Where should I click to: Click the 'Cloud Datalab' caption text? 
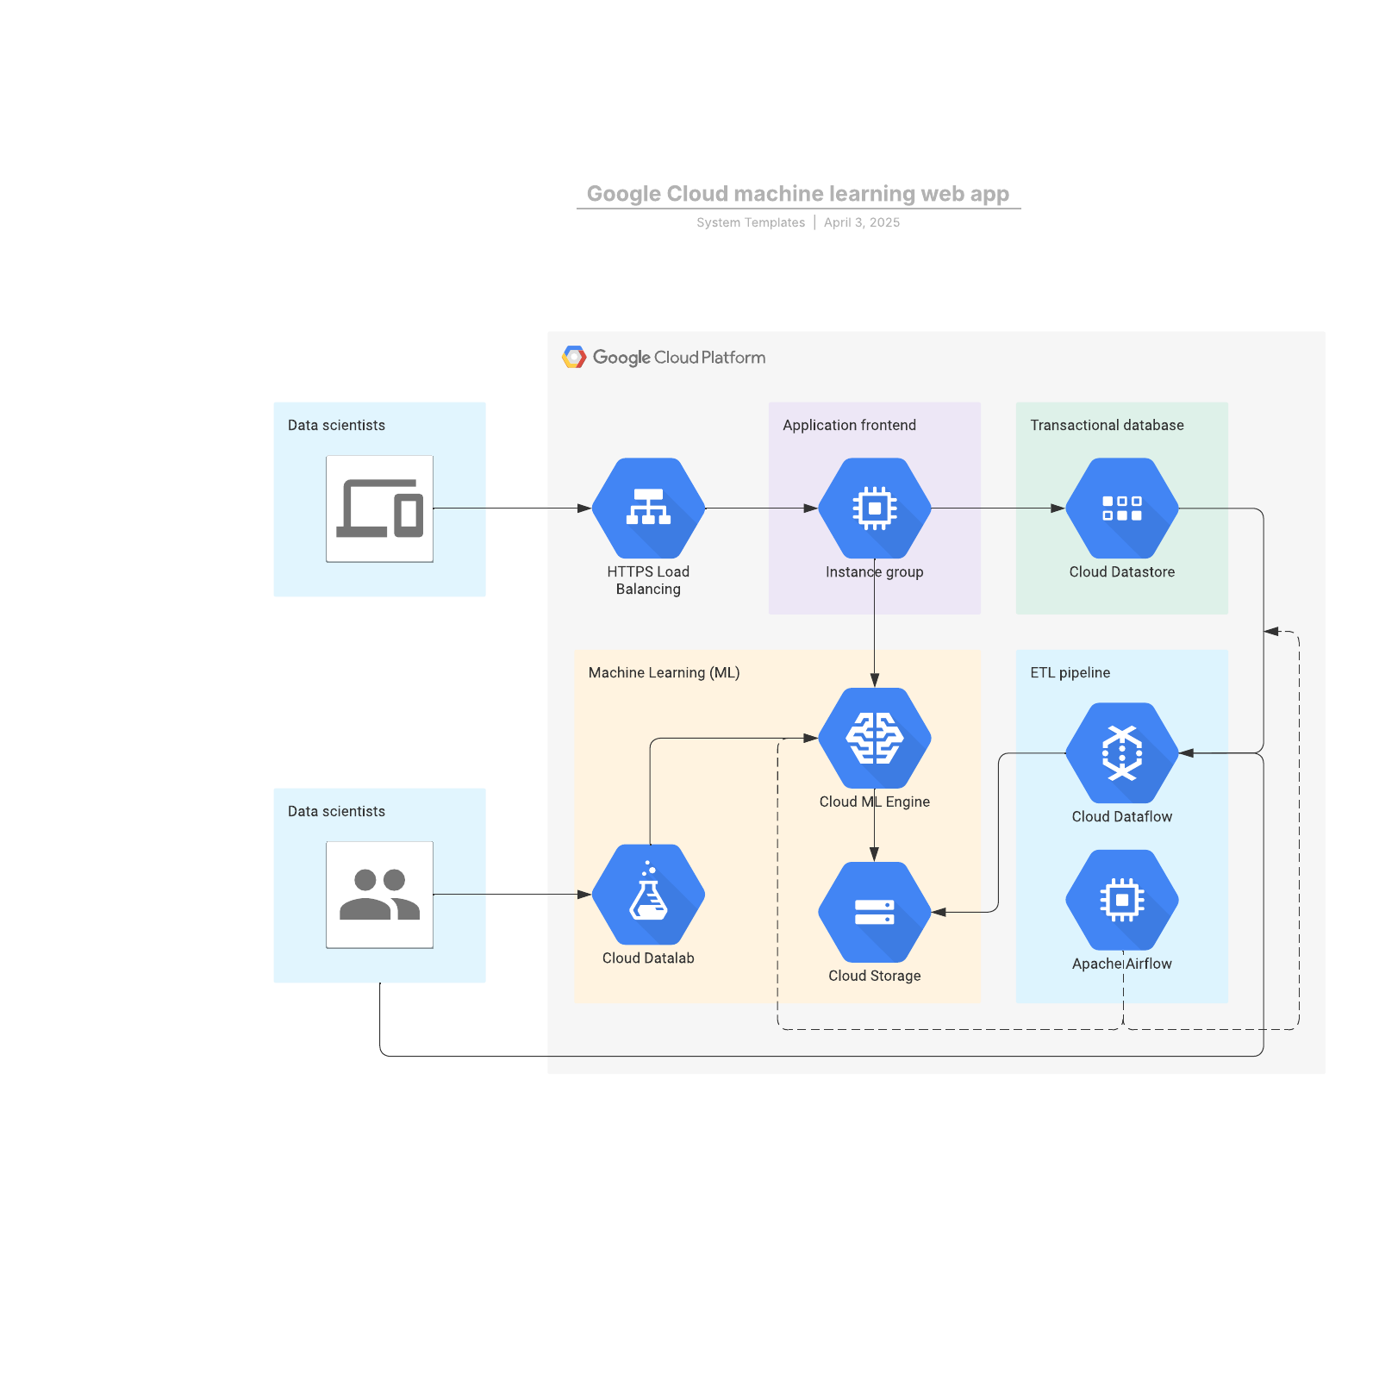[x=648, y=958]
